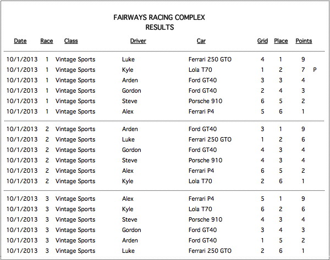
Task: Click the RESULTS subtitle text
Action: 159,27
